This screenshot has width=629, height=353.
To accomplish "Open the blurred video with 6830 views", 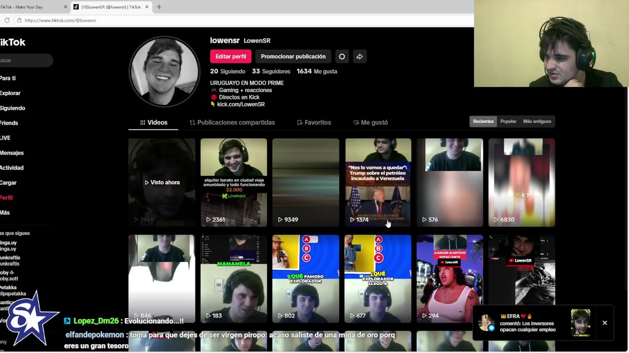I will (x=522, y=182).
